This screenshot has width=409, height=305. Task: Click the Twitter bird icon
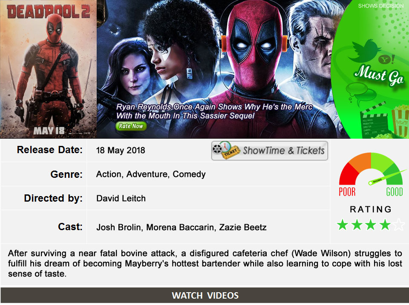click(364, 51)
